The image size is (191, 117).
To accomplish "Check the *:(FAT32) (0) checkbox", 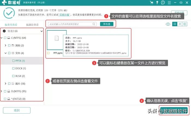I will tap(5, 99).
